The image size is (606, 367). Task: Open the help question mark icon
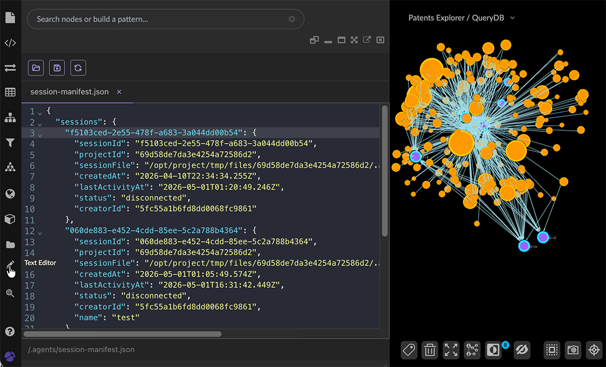tap(10, 332)
